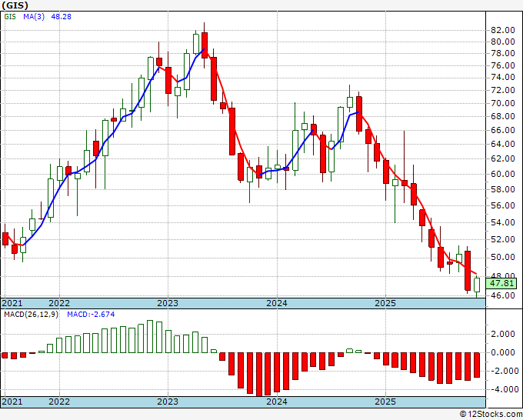Click 2024 on the MACD time axis

[x=277, y=402]
